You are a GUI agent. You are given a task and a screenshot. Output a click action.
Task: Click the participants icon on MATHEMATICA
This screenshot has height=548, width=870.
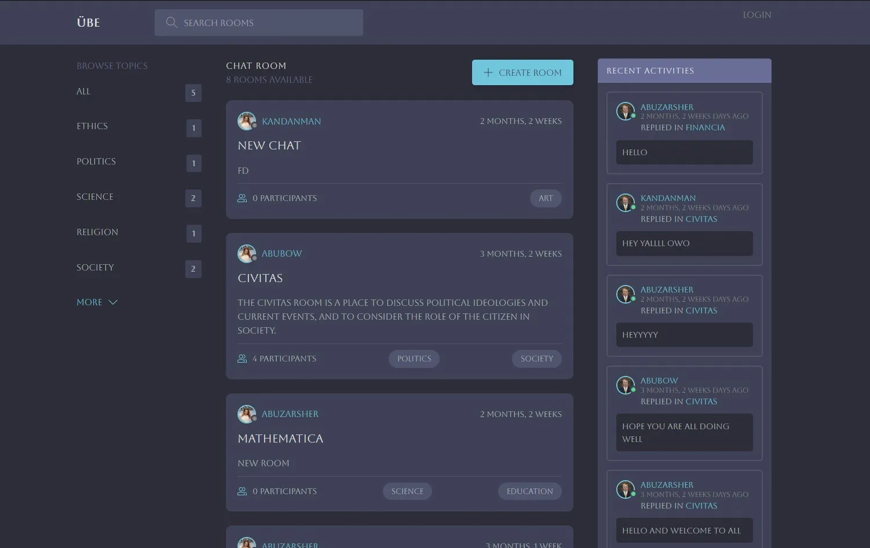pos(242,491)
